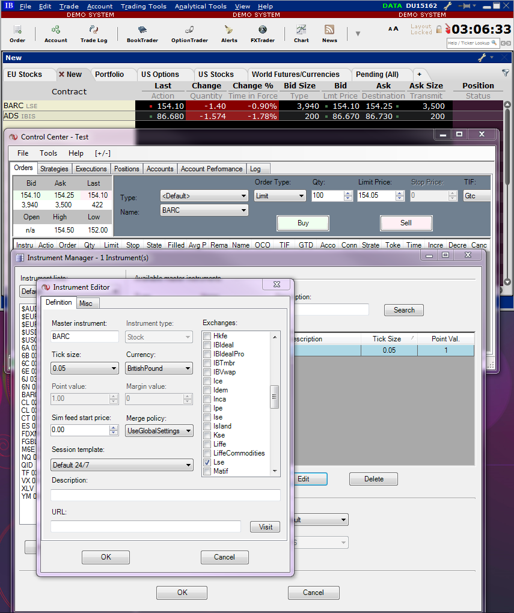The width and height of the screenshot is (514, 613).
Task: Close the New tab with its X icon
Action: pyautogui.click(x=61, y=75)
